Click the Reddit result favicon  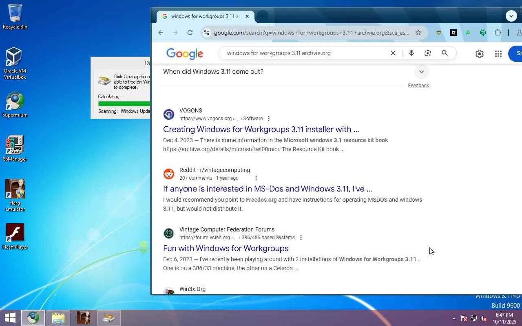click(x=169, y=174)
